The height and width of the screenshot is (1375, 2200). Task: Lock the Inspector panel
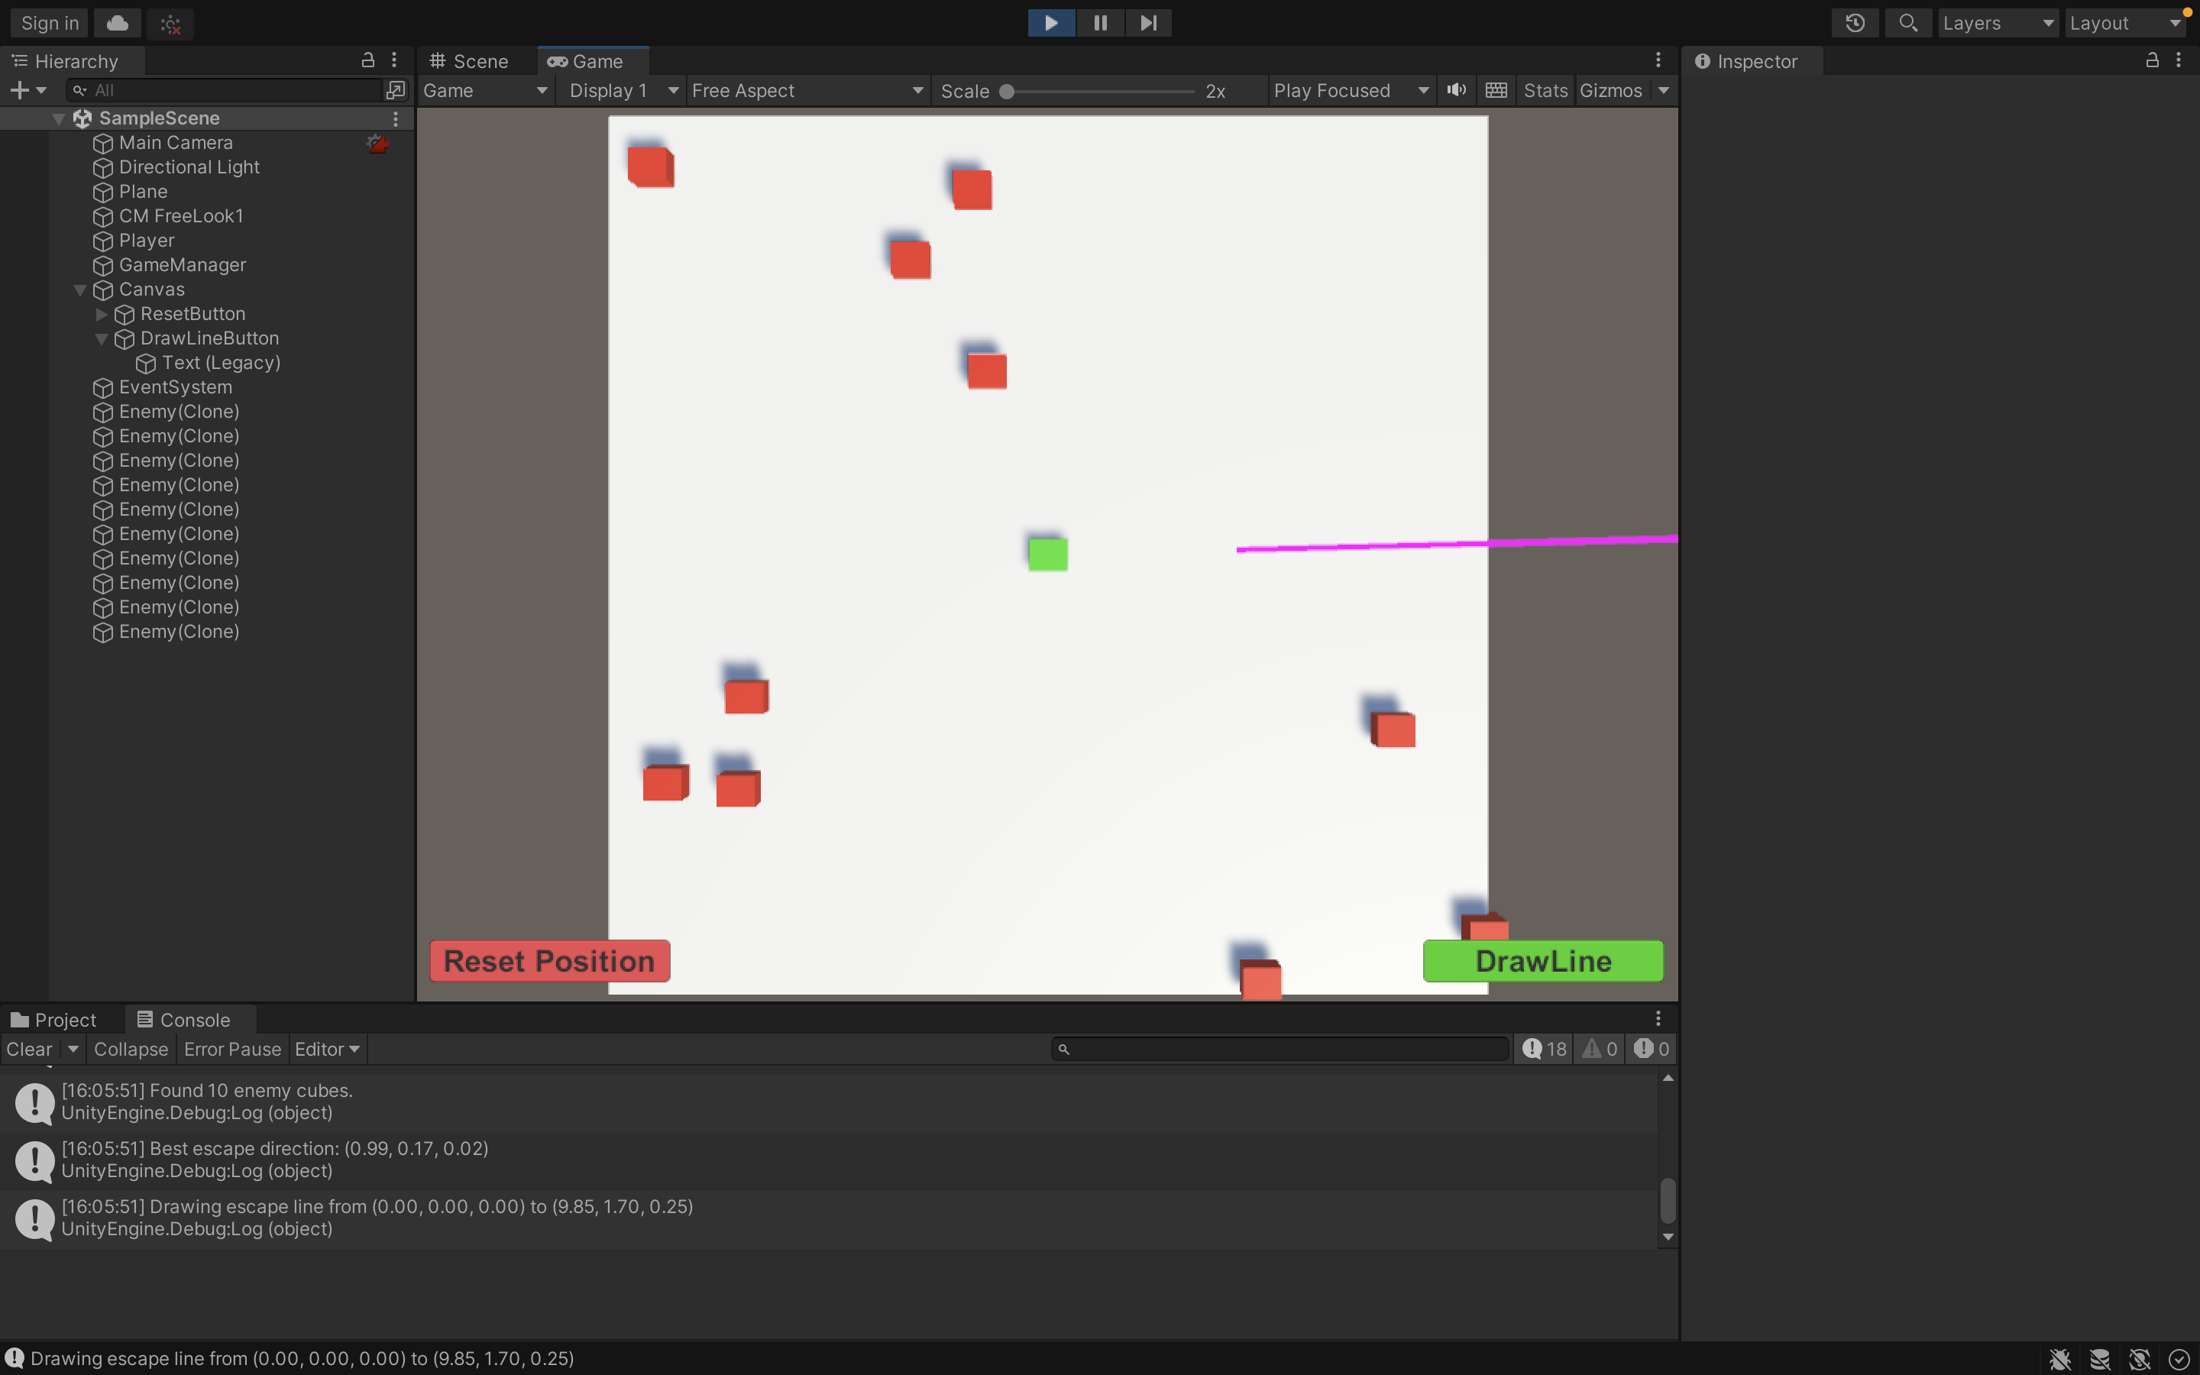coord(2152,61)
